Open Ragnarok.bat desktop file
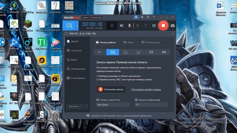The height and width of the screenshot is (133, 237). (x=28, y=81)
